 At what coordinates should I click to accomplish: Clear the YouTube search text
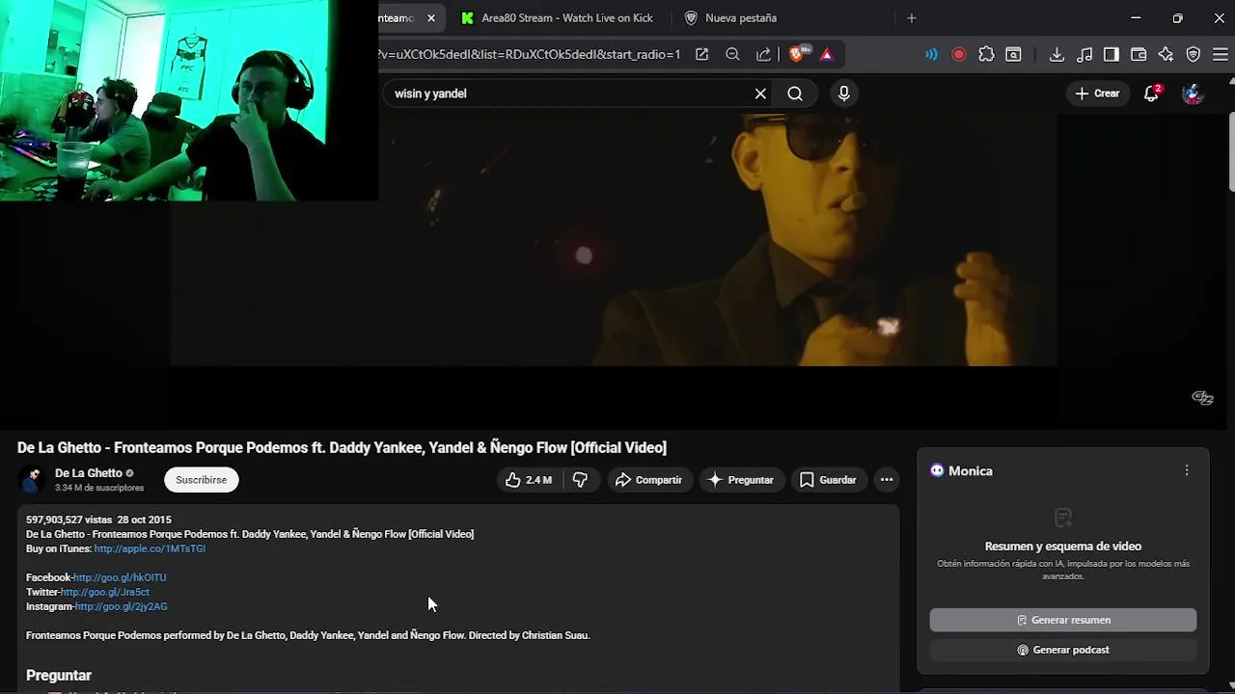pyautogui.click(x=760, y=93)
